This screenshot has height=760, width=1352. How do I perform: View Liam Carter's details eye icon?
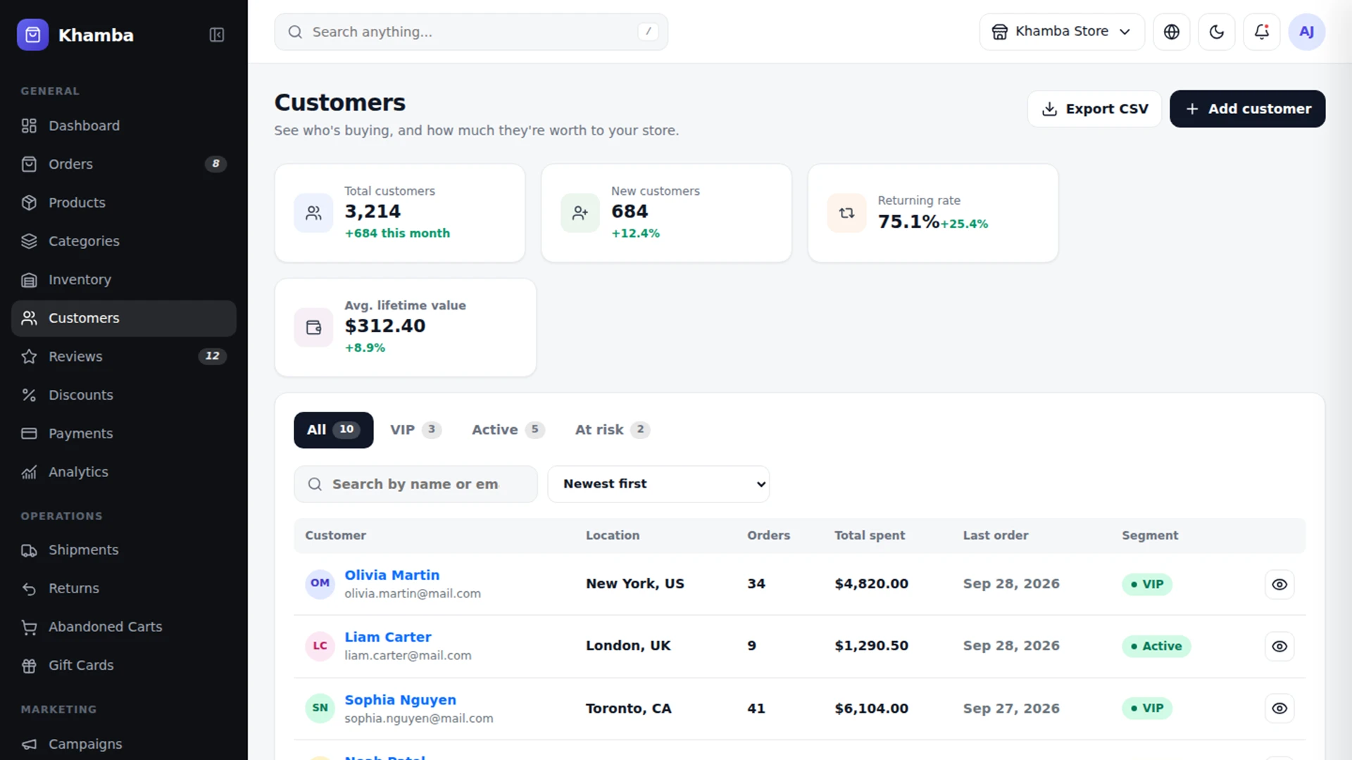[x=1279, y=646]
